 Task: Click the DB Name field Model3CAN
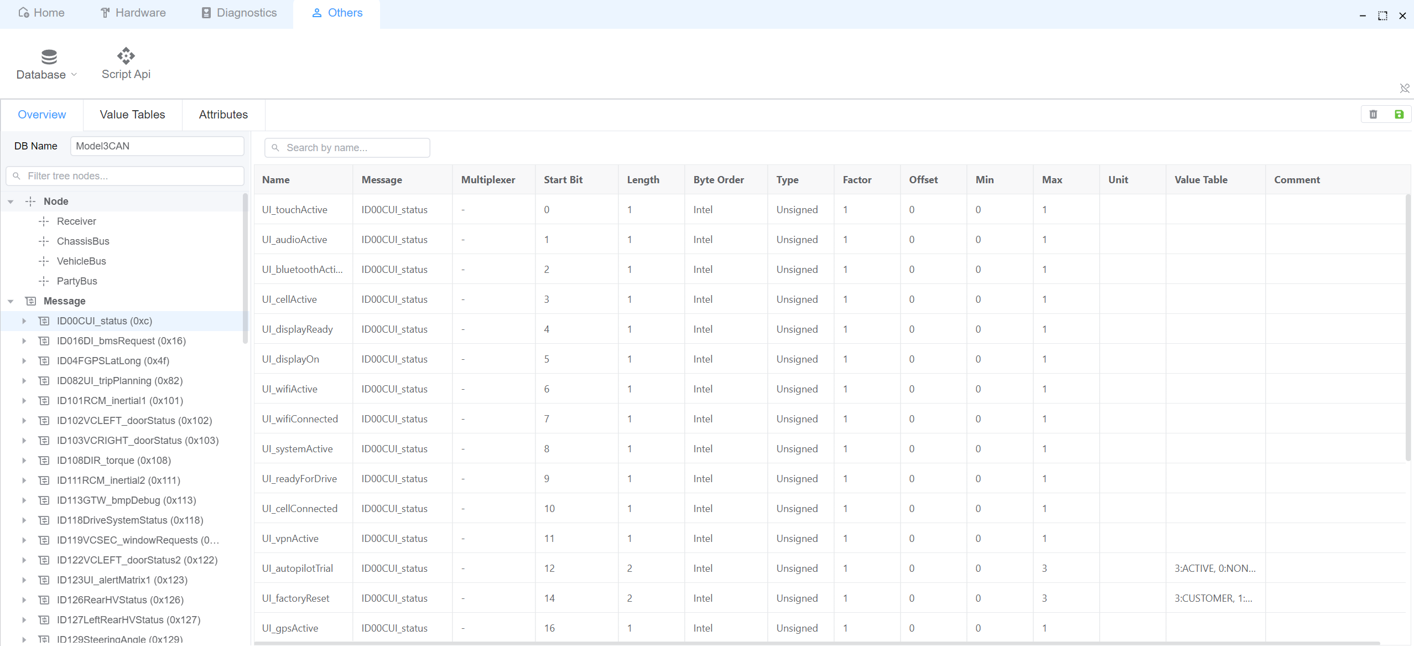[x=157, y=146]
